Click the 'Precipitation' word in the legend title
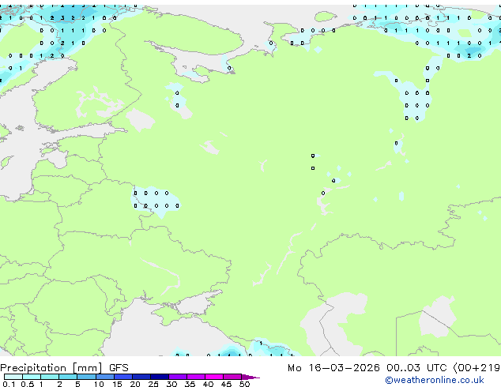This screenshot has width=501, height=387. (33, 368)
